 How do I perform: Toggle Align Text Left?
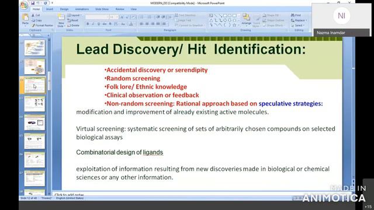(141, 24)
